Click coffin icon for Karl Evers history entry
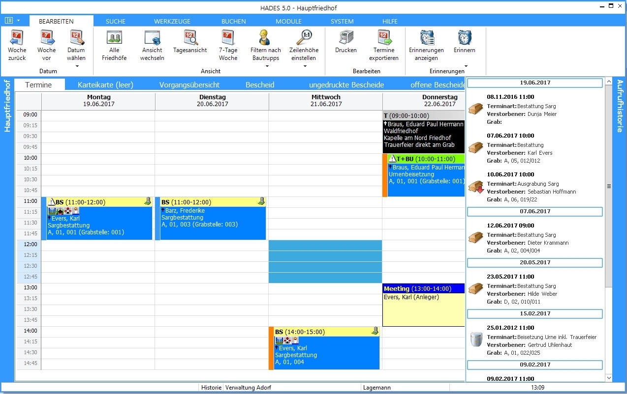Viewport: 627px width, 394px height. (x=476, y=148)
